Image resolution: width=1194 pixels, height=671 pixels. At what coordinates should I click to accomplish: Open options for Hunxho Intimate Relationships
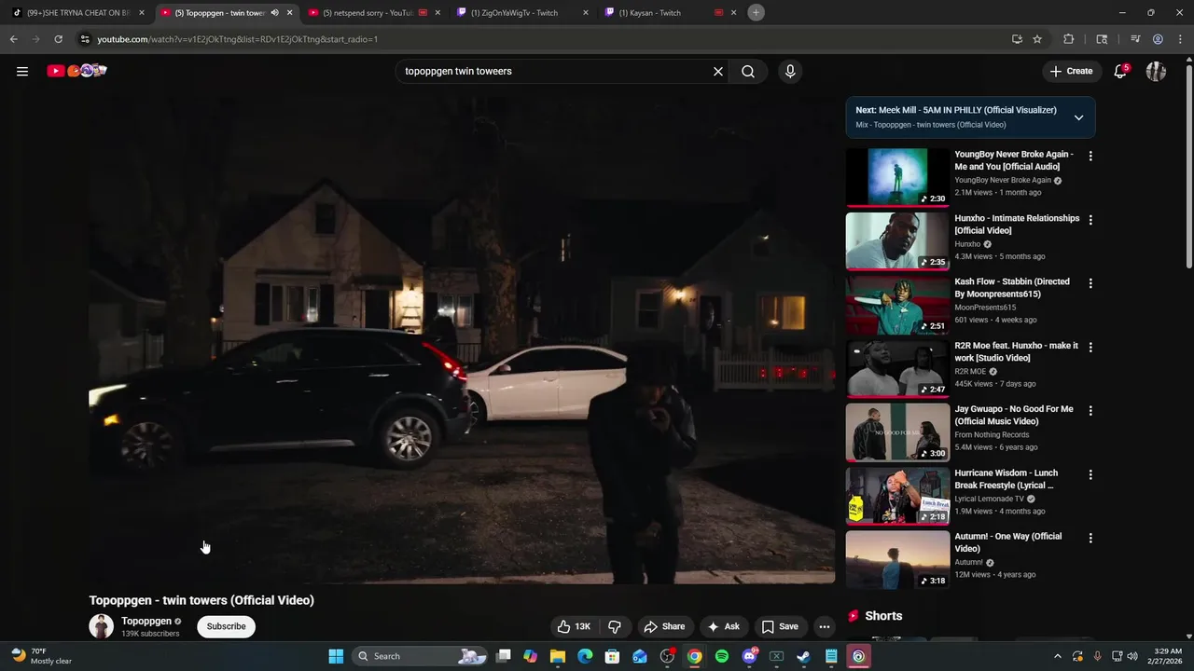pyautogui.click(x=1090, y=220)
